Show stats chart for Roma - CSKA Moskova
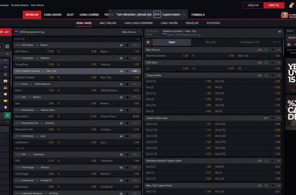Viewport: 296px width, 195px height. point(121,84)
